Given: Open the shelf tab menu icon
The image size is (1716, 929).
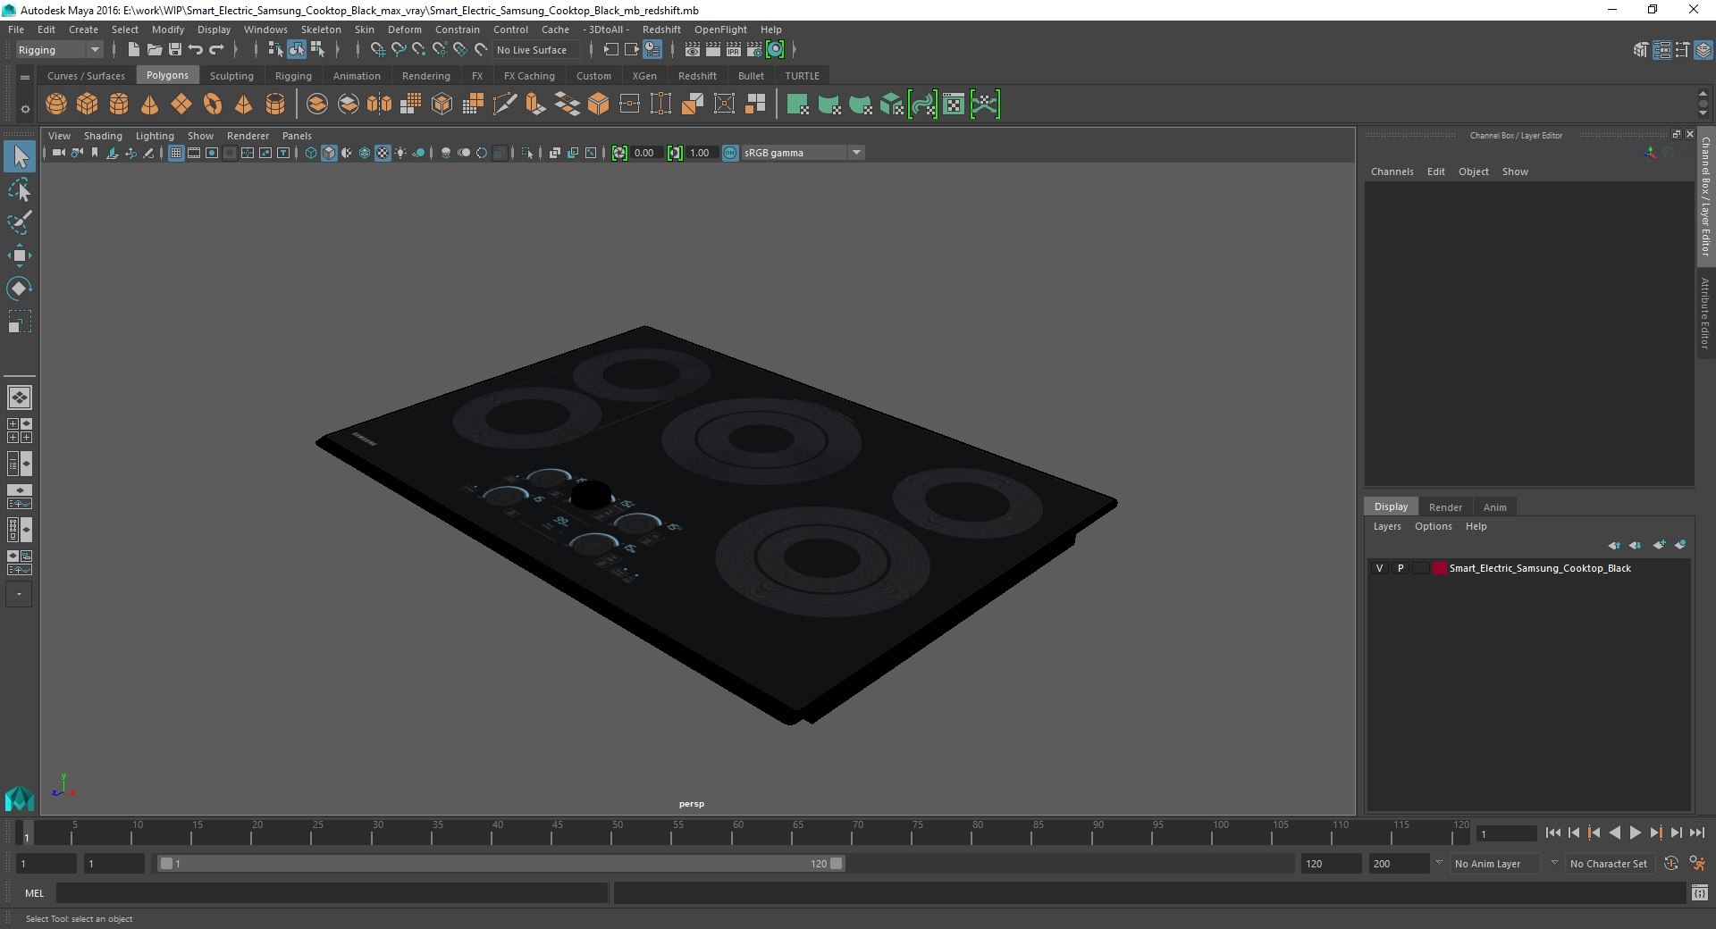Looking at the screenshot, I should (25, 77).
